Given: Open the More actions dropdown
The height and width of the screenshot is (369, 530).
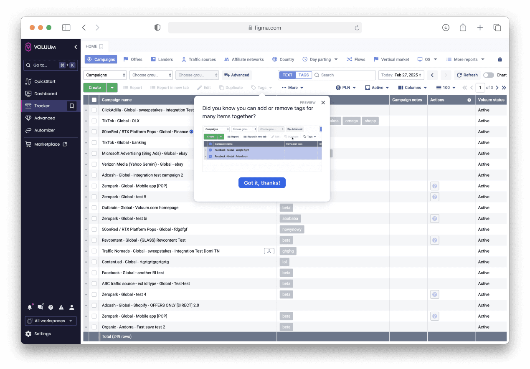Looking at the screenshot, I should (x=292, y=88).
